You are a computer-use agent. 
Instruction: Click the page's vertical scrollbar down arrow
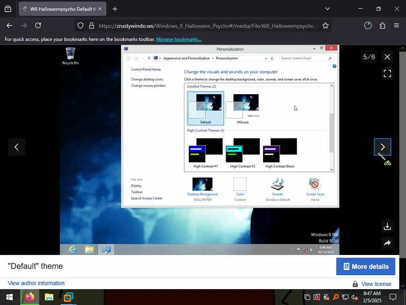click(x=402, y=286)
